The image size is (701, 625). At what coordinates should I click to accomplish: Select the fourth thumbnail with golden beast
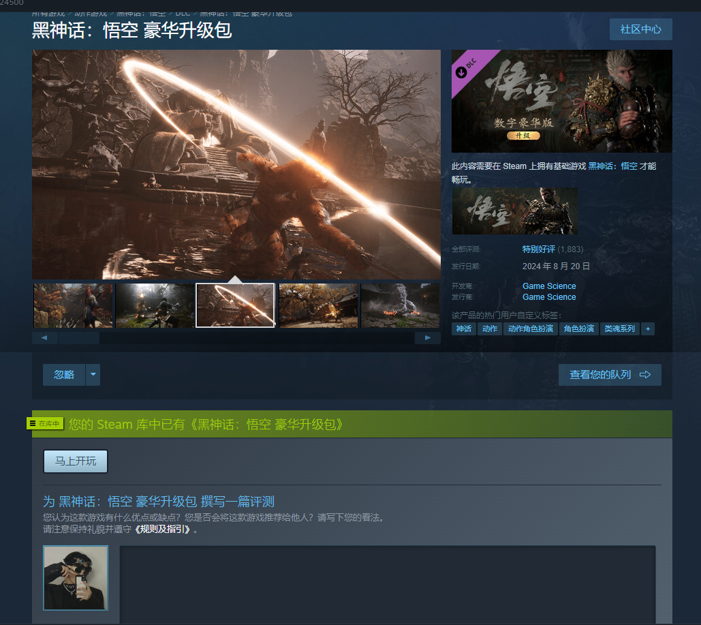click(318, 305)
